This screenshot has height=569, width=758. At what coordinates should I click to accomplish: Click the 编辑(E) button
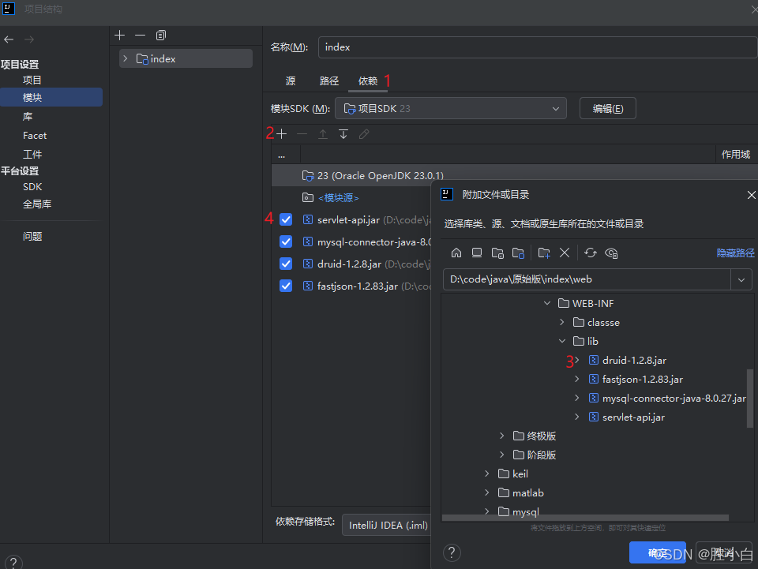pyautogui.click(x=608, y=109)
